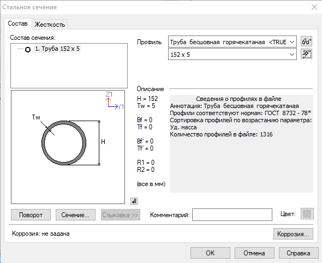
Task: Open the Сечение... dialog button
Action: (x=75, y=215)
